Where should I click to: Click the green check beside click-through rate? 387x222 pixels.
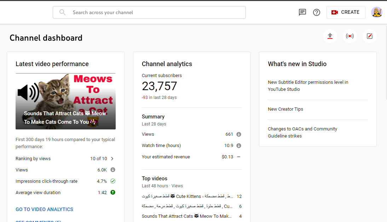pos(113,181)
